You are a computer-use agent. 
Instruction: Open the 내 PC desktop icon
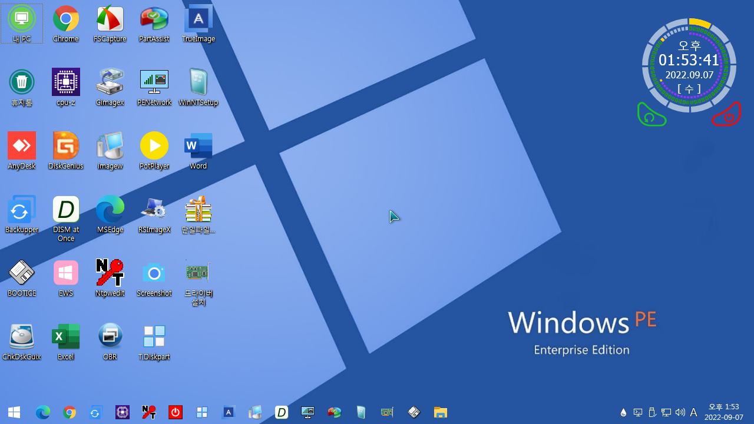pos(22,24)
